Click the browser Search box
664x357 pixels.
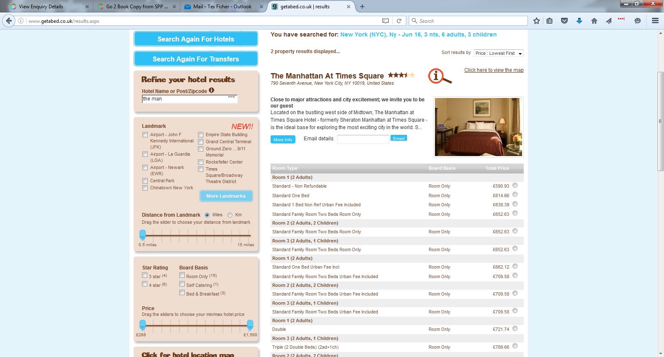click(468, 21)
